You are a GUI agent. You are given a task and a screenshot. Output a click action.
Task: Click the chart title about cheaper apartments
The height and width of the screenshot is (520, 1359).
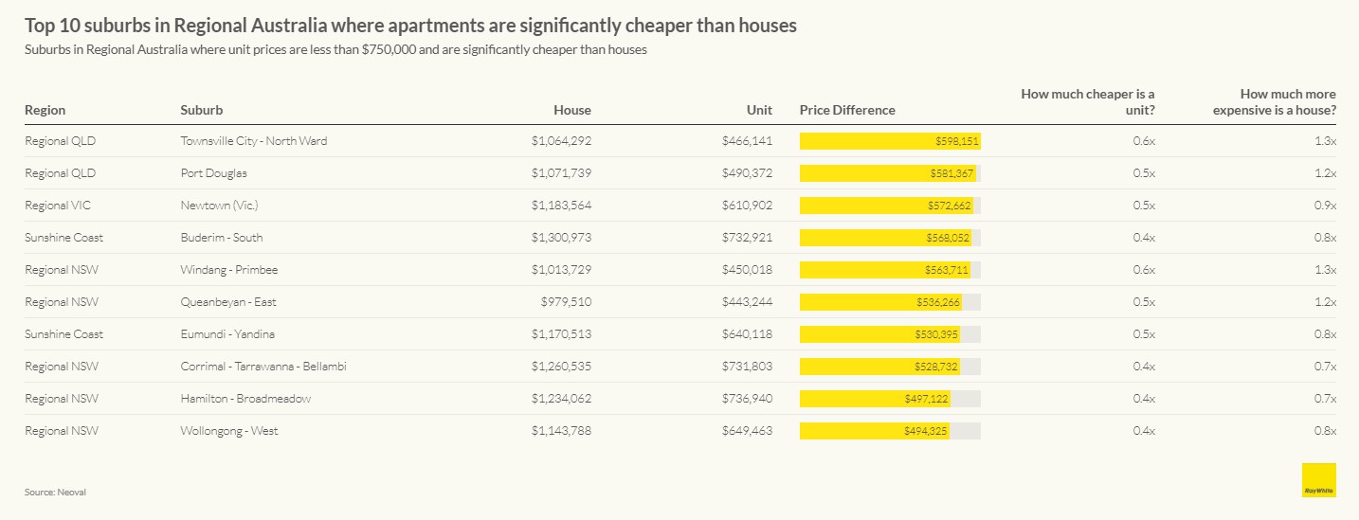click(x=410, y=26)
